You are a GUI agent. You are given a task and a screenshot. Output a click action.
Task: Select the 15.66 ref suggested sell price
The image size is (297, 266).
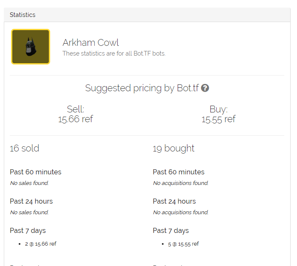click(x=76, y=119)
